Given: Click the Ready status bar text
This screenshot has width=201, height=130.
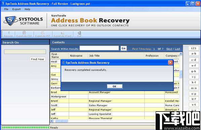Looking at the screenshot, I should coord(54,128).
